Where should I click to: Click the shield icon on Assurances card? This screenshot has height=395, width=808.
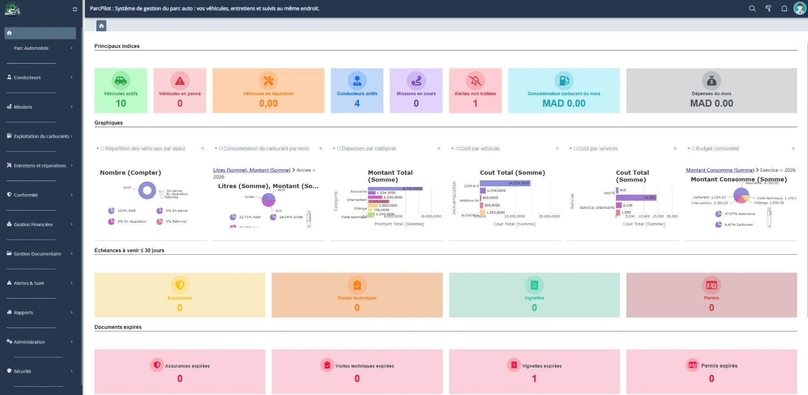[180, 285]
